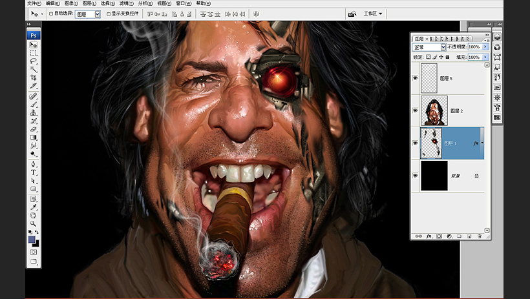Toggle lock image pixels brush icon
This screenshot has height=299, width=530.
click(435, 57)
